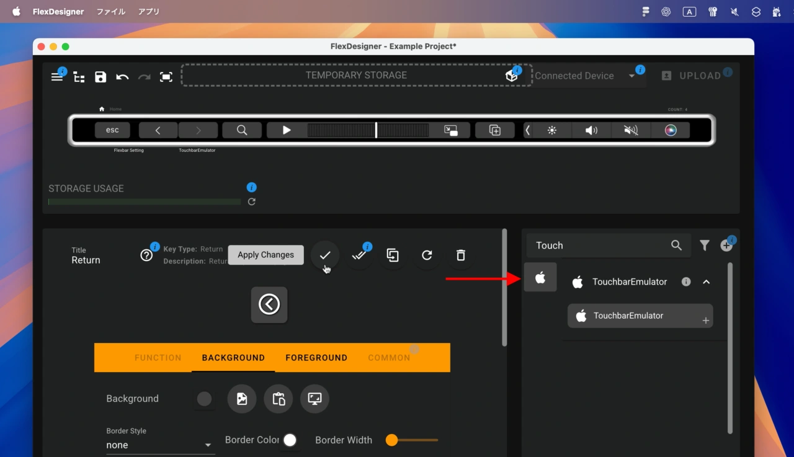
Task: Click the apply-all double checkmark icon
Action: pos(359,255)
